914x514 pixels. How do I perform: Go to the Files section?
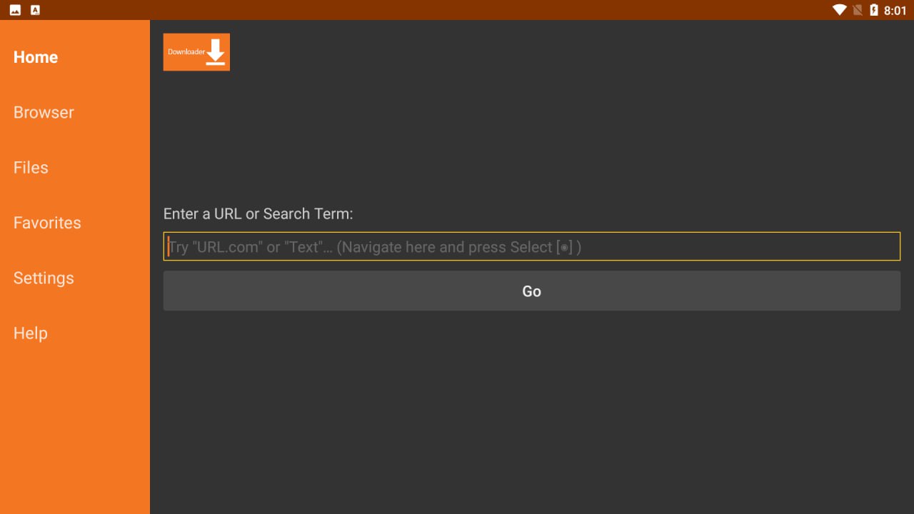coord(31,168)
